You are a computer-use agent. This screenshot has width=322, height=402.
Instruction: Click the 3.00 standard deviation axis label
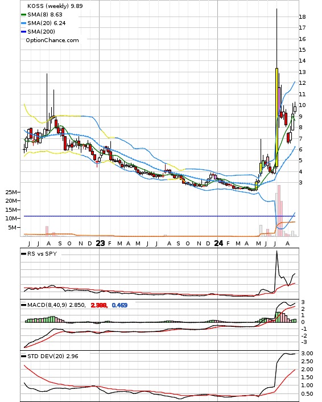point(307,354)
